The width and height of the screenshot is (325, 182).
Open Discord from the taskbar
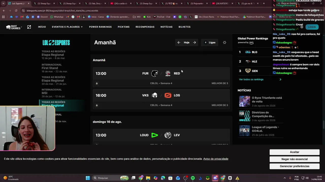(x=215, y=178)
